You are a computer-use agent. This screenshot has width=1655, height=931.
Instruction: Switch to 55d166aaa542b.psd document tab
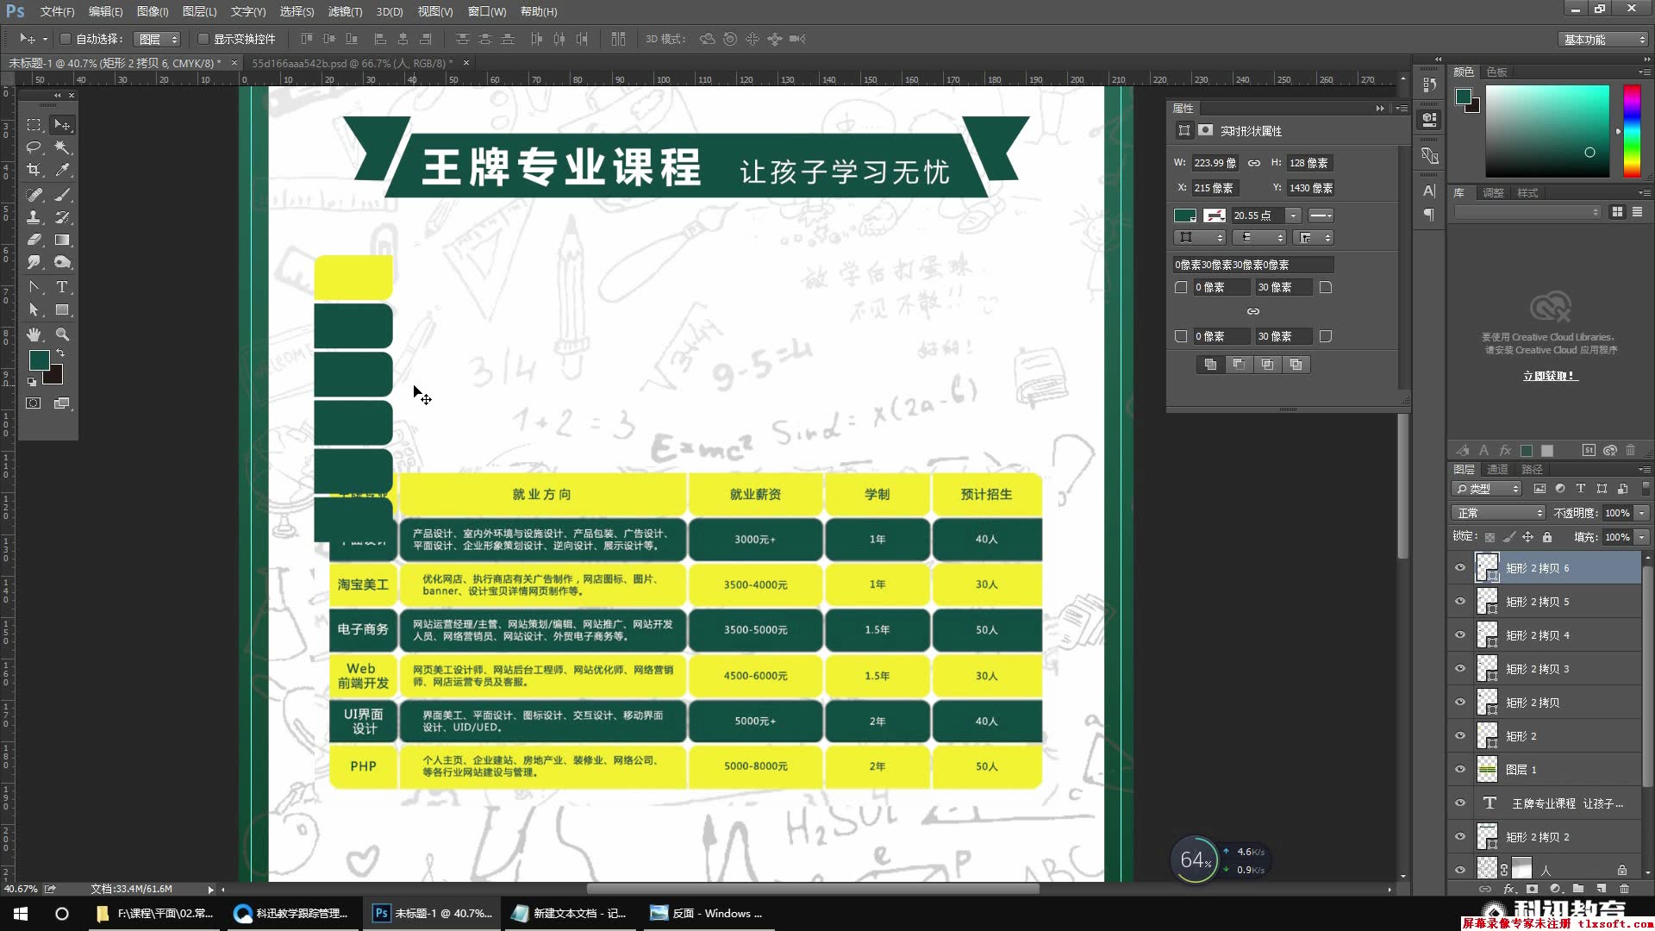pyautogui.click(x=352, y=63)
